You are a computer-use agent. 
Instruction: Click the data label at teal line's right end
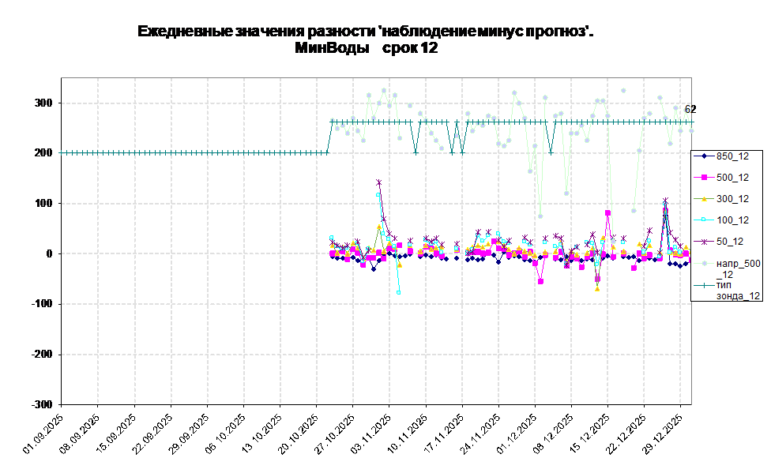[687, 110]
